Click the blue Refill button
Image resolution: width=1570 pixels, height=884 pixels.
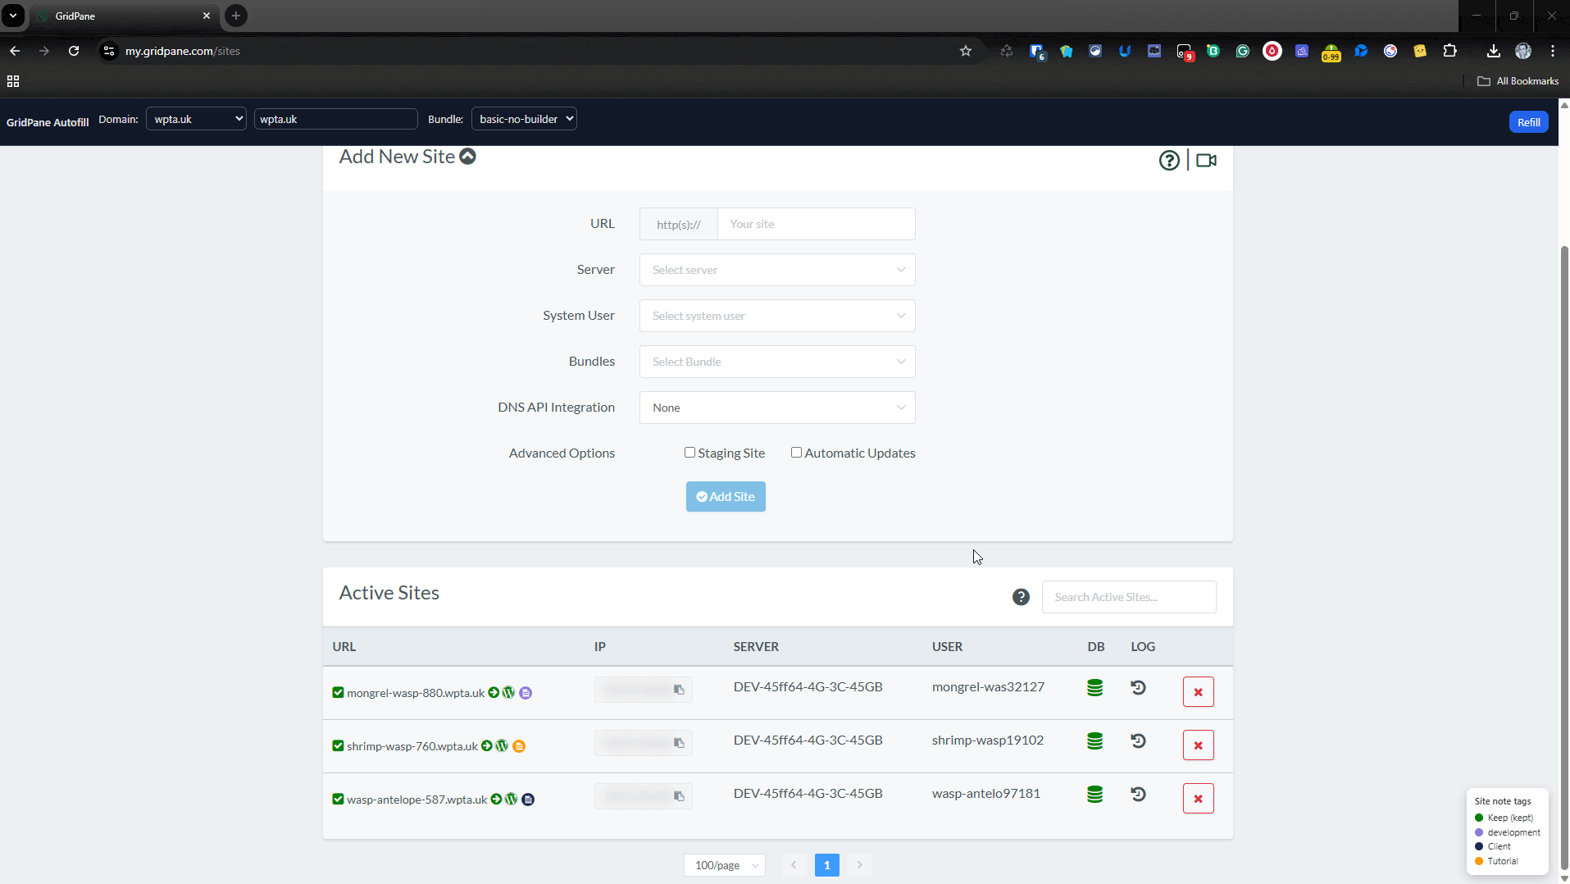pos(1528,122)
